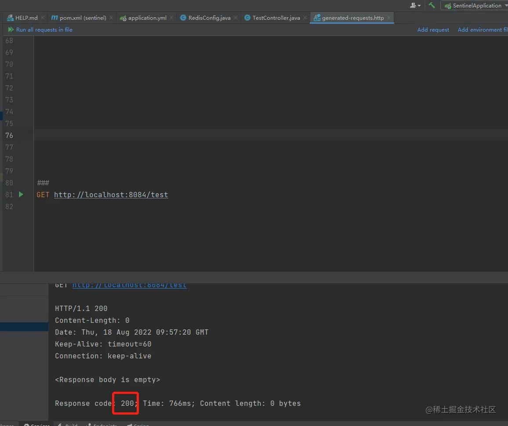The width and height of the screenshot is (508, 426).
Task: Close the generated-requests.http tab
Action: (x=389, y=18)
